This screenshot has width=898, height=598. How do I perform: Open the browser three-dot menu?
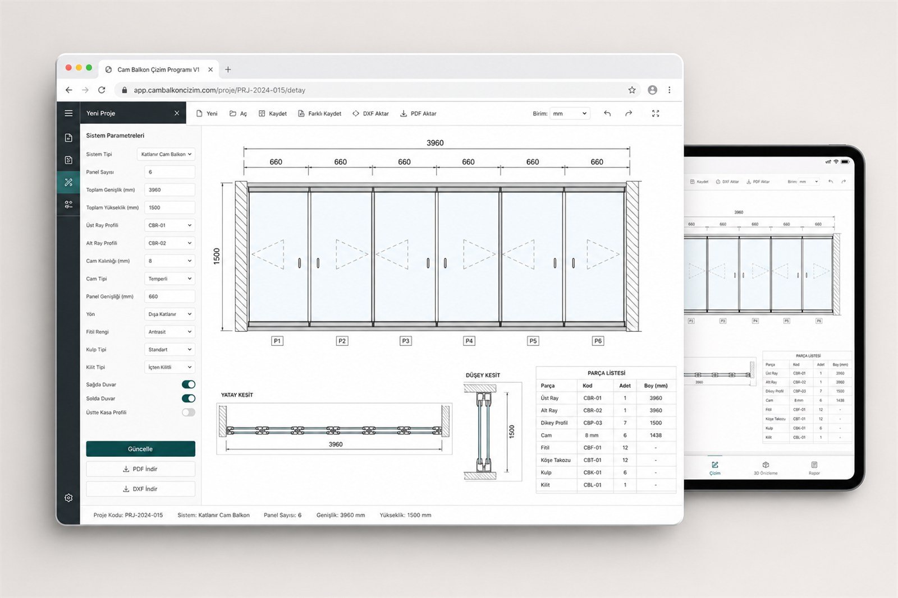[x=669, y=90]
